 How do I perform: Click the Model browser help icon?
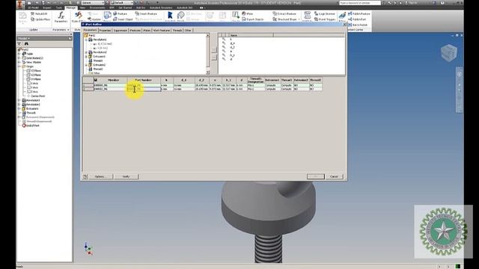70,38
